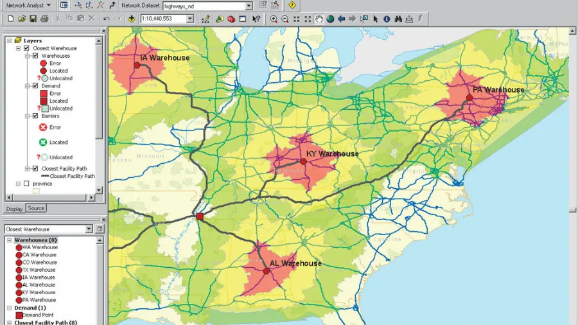Image resolution: width=578 pixels, height=325 pixels.
Task: Switch to the Source tab
Action: point(36,208)
